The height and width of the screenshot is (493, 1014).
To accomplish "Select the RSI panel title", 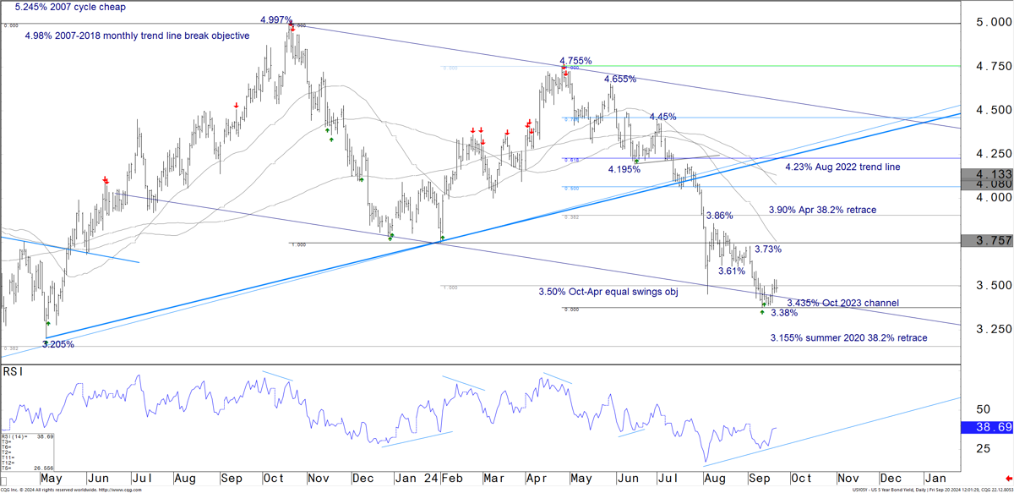I will [x=13, y=370].
